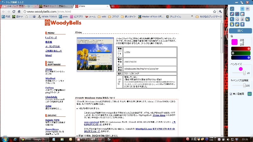Click the copy icon in tool panel
This screenshot has width=253, height=142.
237,19
